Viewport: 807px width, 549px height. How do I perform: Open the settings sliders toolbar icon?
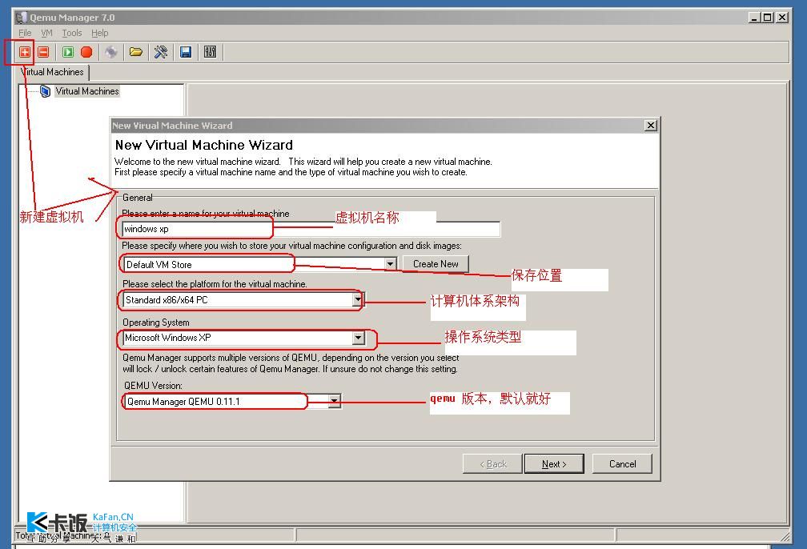210,52
